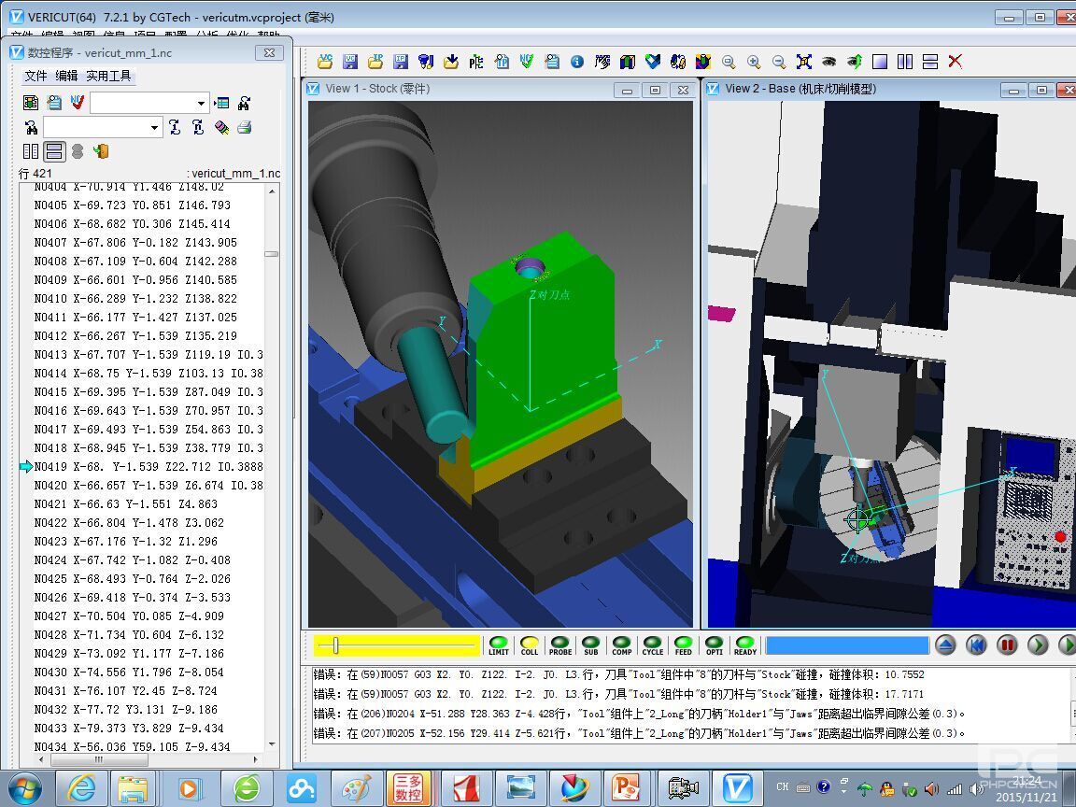
Task: Open the AUTO-DIFF blue checkmark icon
Action: 653,62
